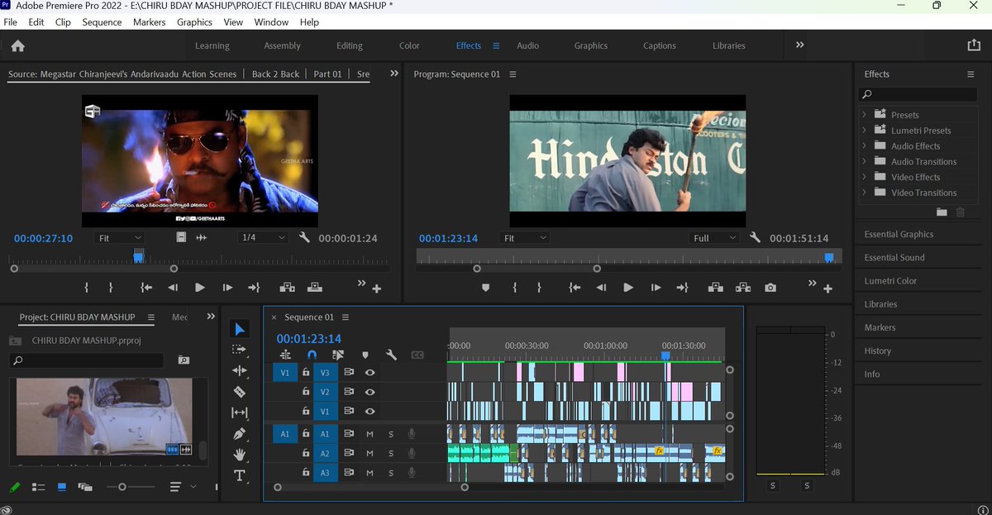Click Play in Program monitor

tap(628, 288)
